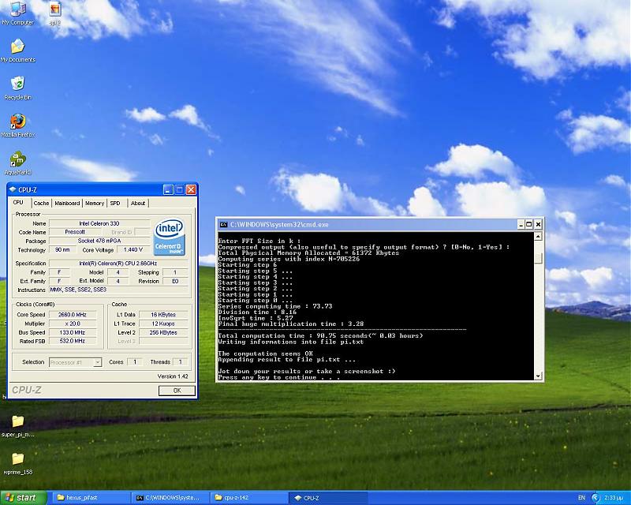Viewport: 631px width, 505px height.
Task: Maximize the cmd.exe window
Action: point(529,224)
